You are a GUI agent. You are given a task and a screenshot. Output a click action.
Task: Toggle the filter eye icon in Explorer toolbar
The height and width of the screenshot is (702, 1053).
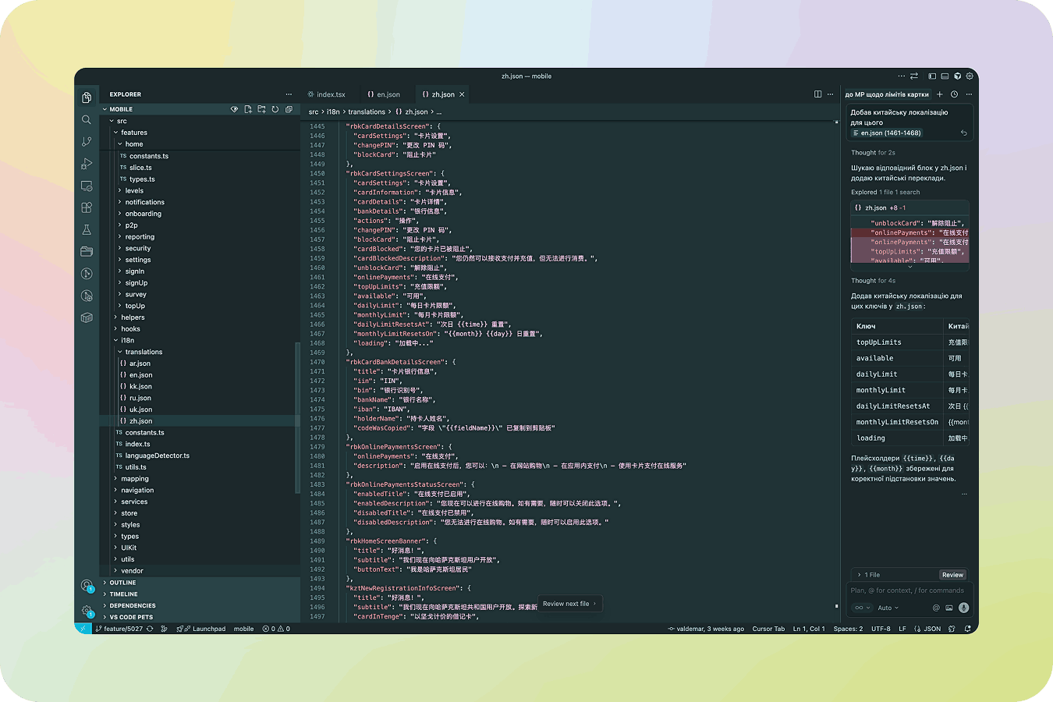click(x=234, y=109)
